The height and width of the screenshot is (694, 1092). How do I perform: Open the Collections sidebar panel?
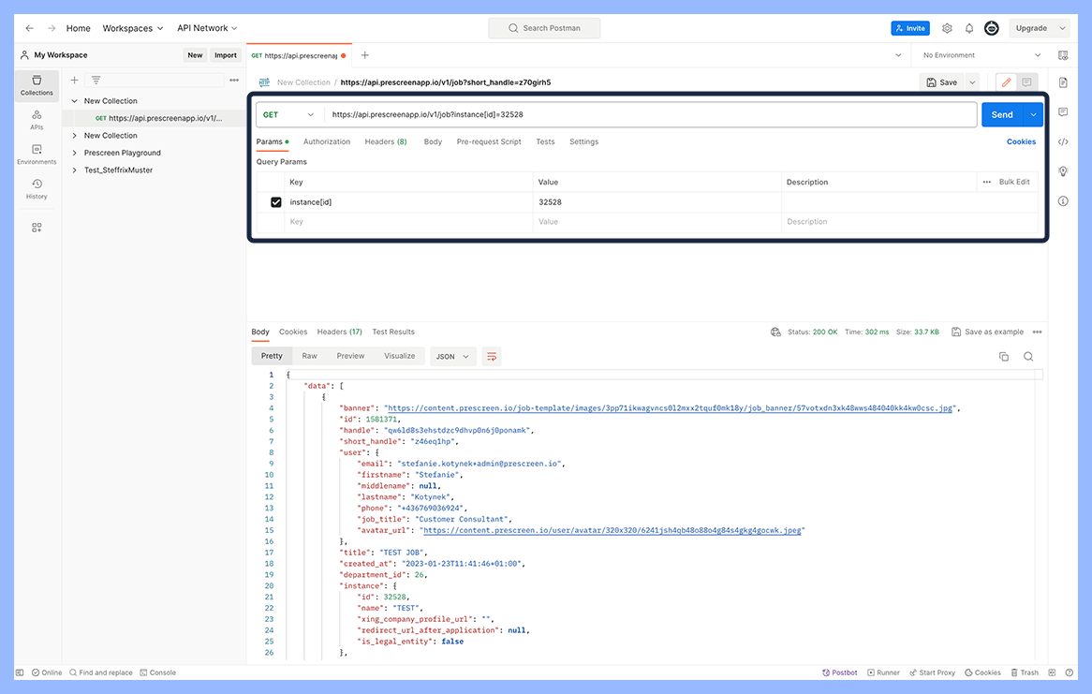(37, 85)
